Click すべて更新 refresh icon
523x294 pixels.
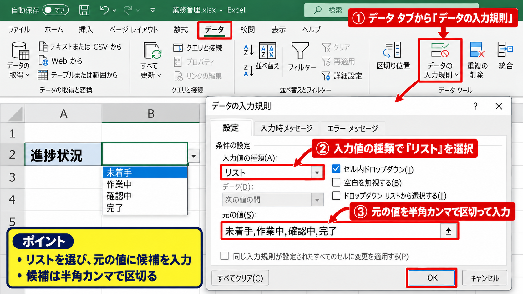[152, 51]
